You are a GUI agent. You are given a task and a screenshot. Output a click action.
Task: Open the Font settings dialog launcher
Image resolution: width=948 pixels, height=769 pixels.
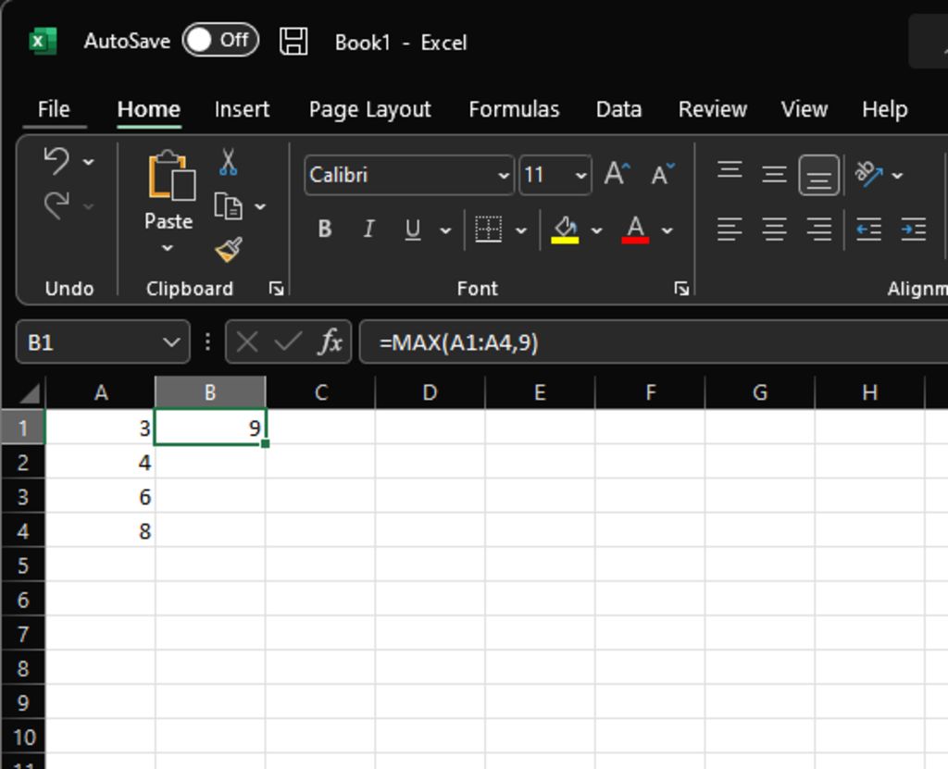[681, 289]
